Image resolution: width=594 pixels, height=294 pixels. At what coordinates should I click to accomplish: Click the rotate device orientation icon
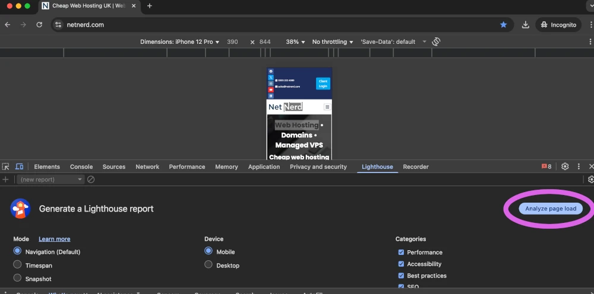coord(436,41)
